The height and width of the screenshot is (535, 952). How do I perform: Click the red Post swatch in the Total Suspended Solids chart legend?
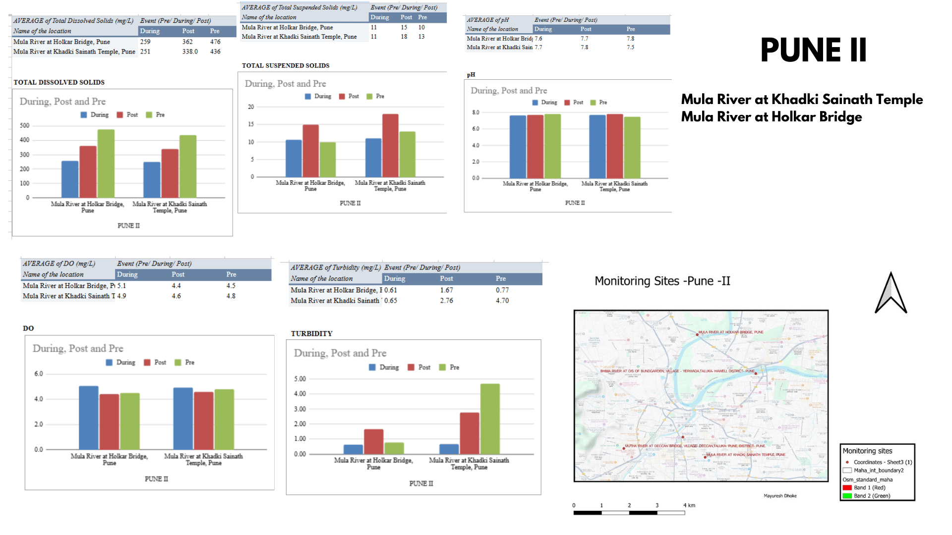coord(342,97)
